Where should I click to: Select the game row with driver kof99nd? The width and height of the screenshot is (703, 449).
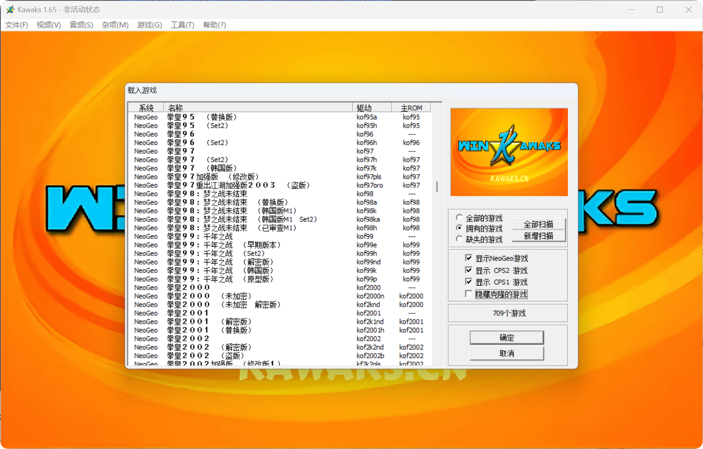click(279, 262)
